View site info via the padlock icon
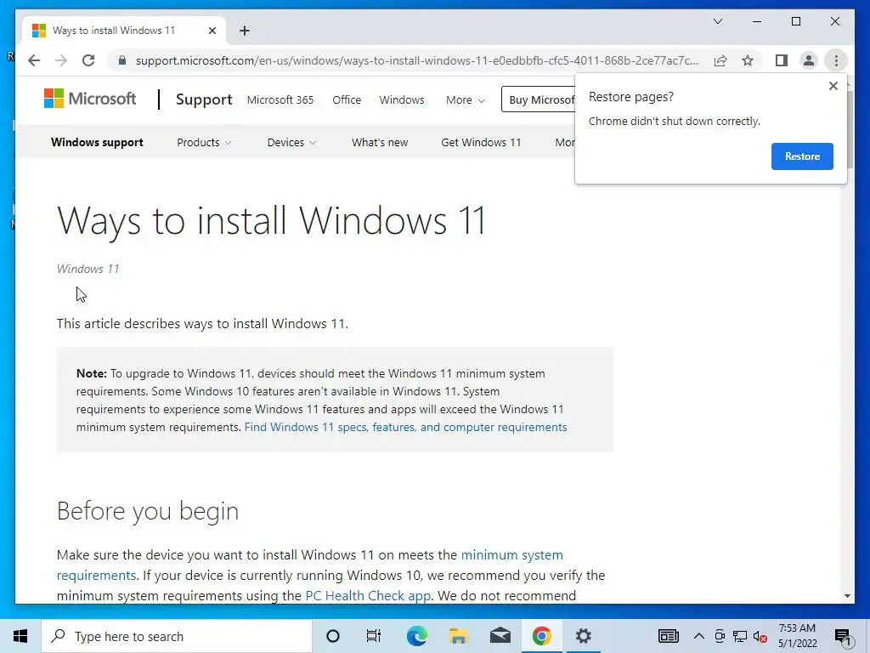The image size is (870, 653). (122, 60)
